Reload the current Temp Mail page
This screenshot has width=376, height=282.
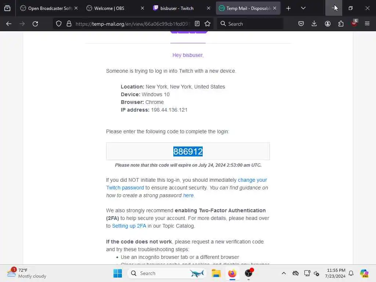point(35,24)
